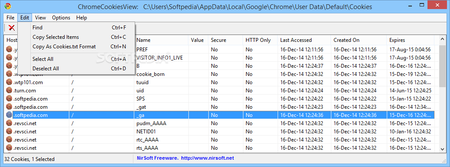Sort by the Value column header
450x167 pixels.
(x=198, y=40)
